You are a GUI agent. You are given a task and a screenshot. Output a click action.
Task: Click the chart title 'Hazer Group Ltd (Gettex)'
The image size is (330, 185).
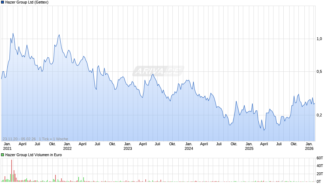(27, 2)
